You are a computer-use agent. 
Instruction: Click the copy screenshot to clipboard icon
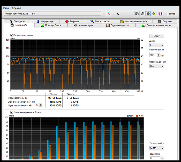point(142,14)
